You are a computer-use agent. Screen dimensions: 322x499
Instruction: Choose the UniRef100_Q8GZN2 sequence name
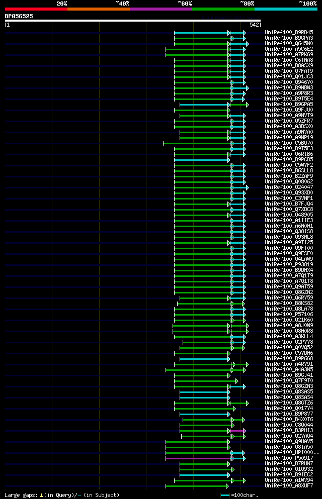click(289, 292)
